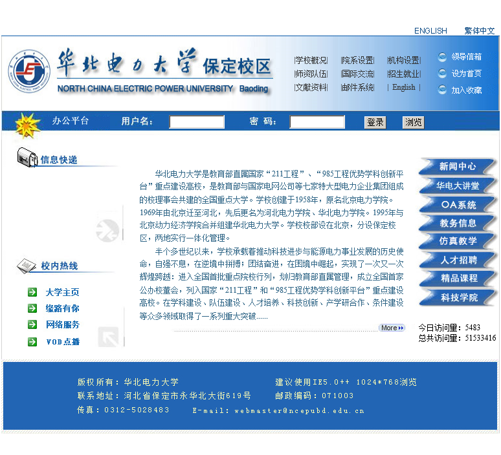Click the 领导信箱 blue bullet icon
The width and height of the screenshot is (501, 455).
click(x=442, y=57)
